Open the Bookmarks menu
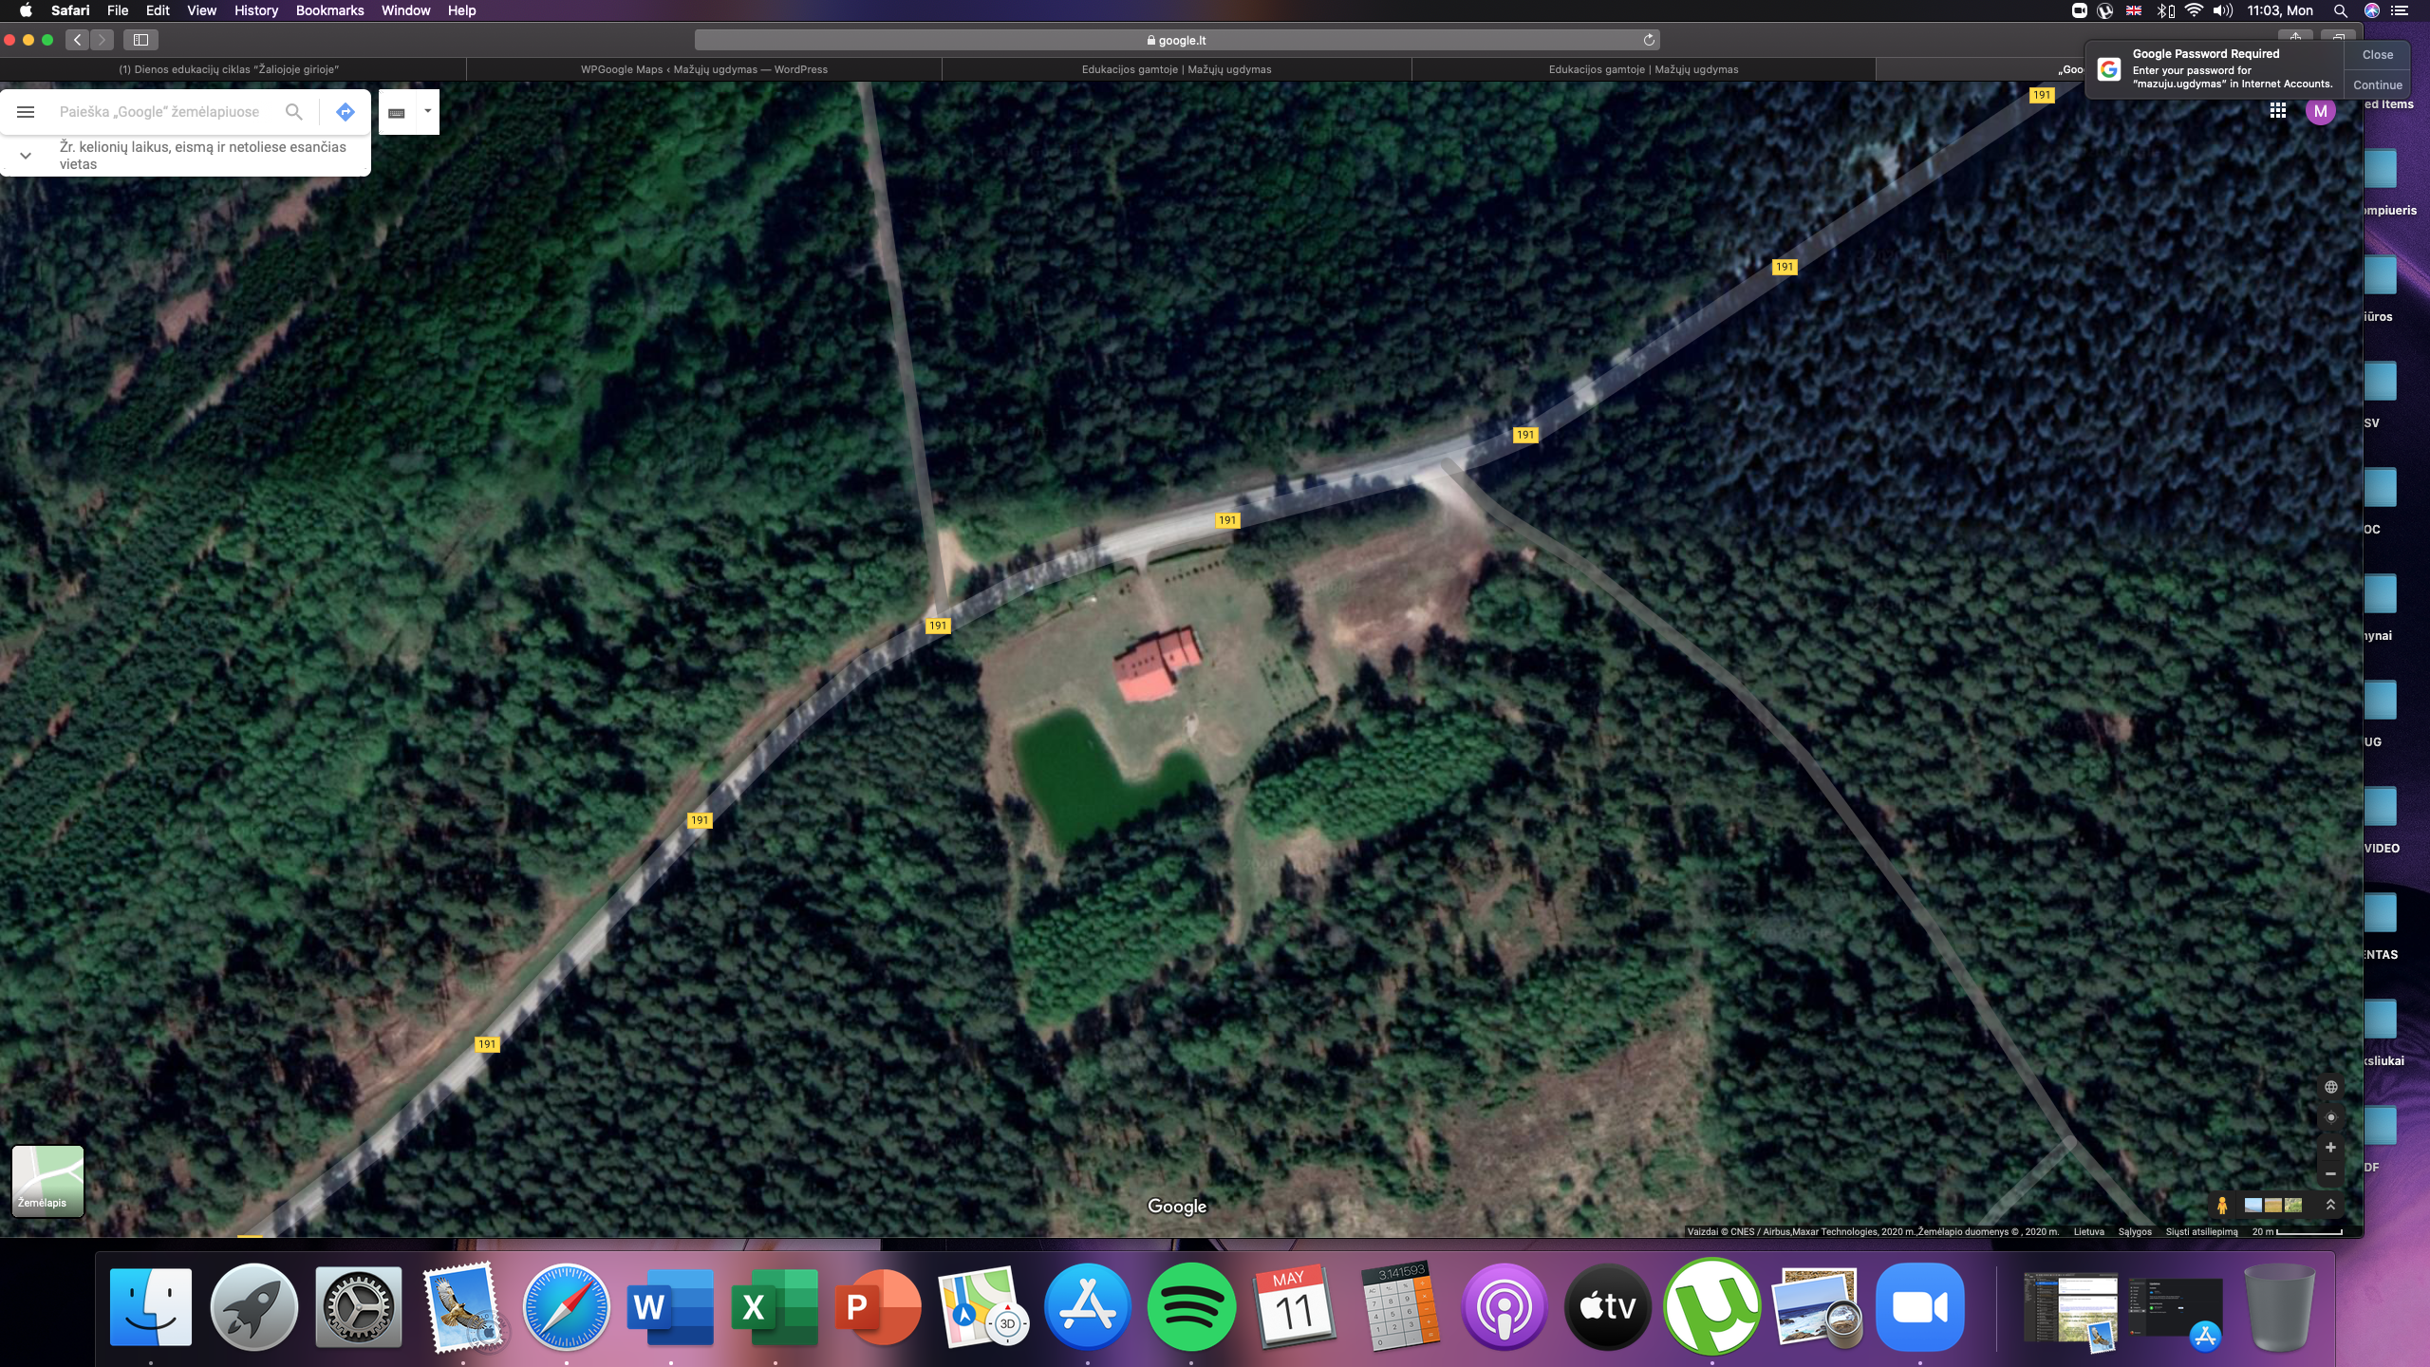 point(329,10)
